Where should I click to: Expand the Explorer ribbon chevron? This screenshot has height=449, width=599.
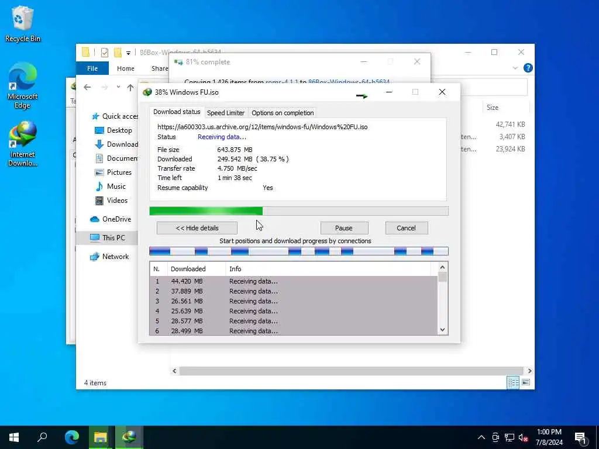pos(515,68)
